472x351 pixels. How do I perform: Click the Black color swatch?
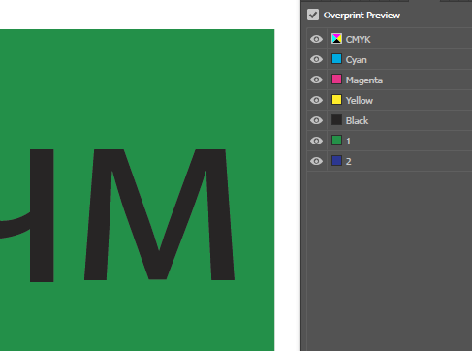336,120
